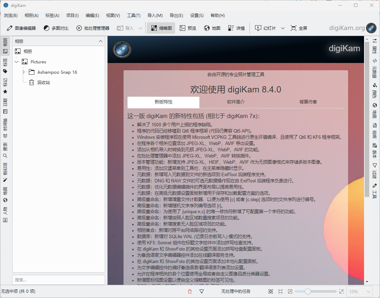Open the 颜色 colors right sidebar tab

pos(375,91)
